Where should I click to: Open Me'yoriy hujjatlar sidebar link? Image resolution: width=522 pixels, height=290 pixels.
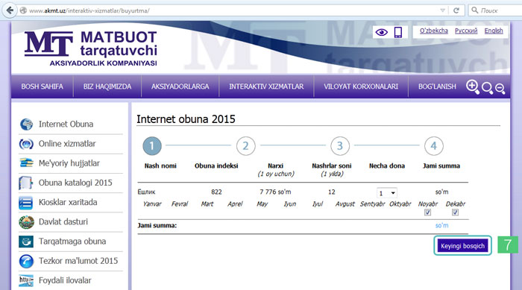point(69,163)
